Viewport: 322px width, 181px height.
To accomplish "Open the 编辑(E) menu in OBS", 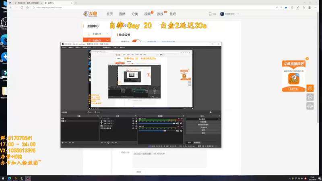I will [71, 47].
